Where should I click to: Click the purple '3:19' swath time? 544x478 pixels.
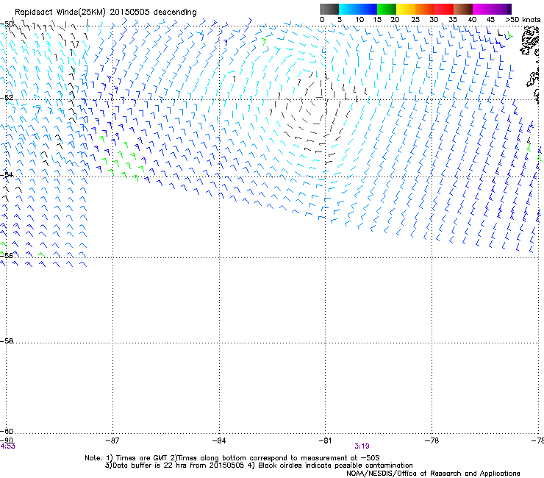pyautogui.click(x=362, y=446)
